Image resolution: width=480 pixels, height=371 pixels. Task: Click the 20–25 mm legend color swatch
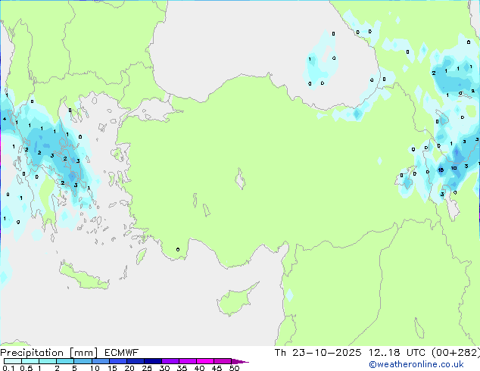pos(136,361)
